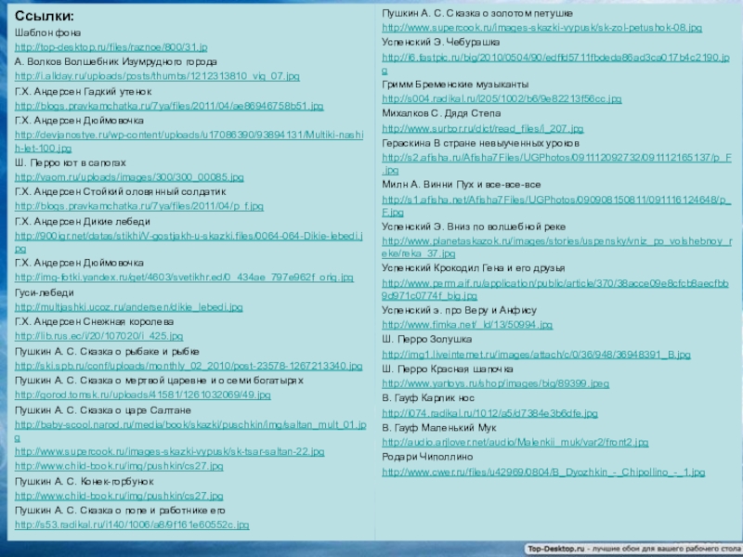This screenshot has width=743, height=557.
Task: Follow the fimka.net 50994.jpg link
Action: click(x=467, y=325)
